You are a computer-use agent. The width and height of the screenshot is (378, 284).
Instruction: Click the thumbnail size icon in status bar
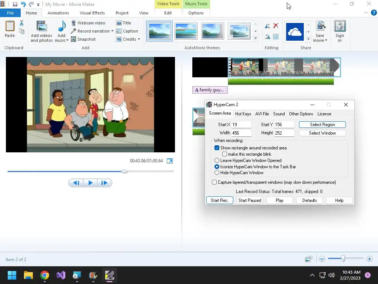(309, 259)
